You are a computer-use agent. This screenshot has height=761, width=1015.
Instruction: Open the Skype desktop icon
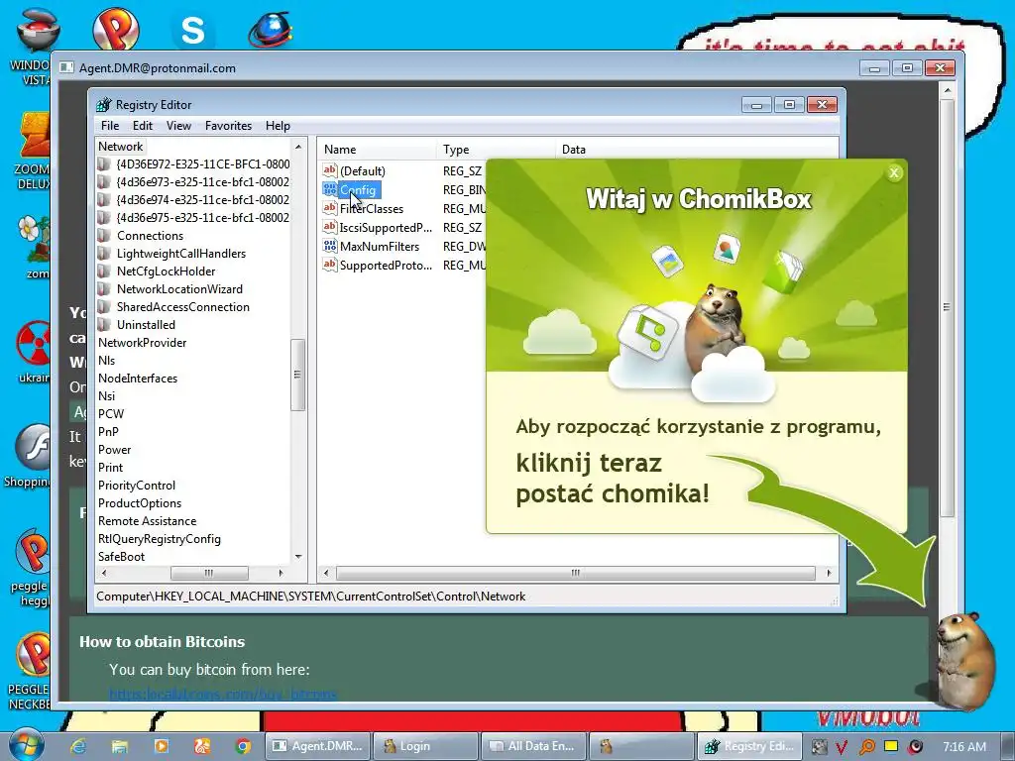[192, 31]
